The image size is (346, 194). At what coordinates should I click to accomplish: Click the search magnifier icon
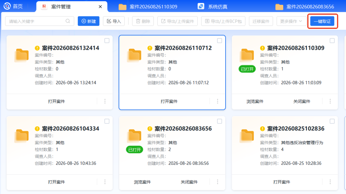[68, 21]
